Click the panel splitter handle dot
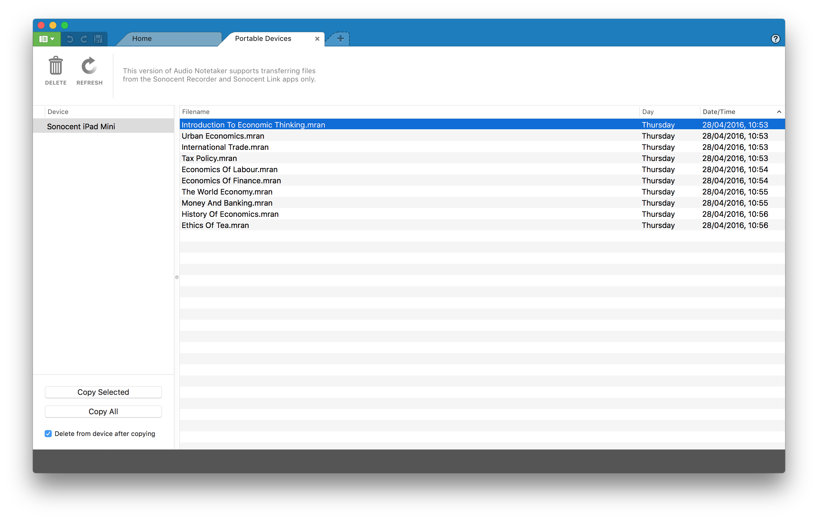 pyautogui.click(x=177, y=277)
